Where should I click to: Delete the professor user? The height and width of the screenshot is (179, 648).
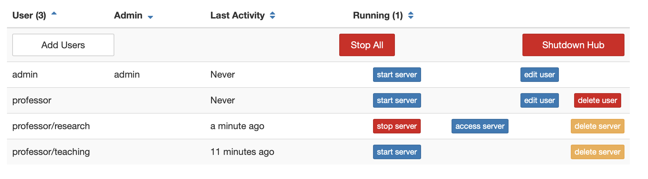[x=597, y=100]
